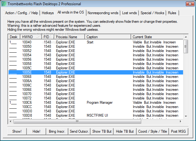The image size is (196, 141).
Task: Open the Action / Config. / Help tab
Action: tap(22, 13)
